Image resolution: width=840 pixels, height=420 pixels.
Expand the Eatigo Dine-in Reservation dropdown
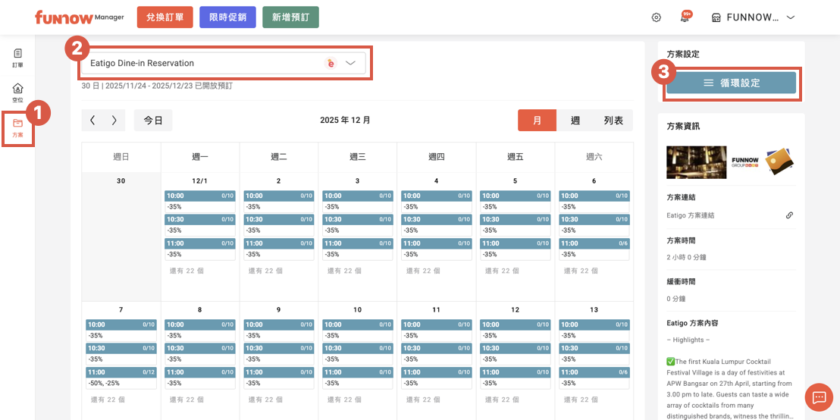pyautogui.click(x=350, y=64)
